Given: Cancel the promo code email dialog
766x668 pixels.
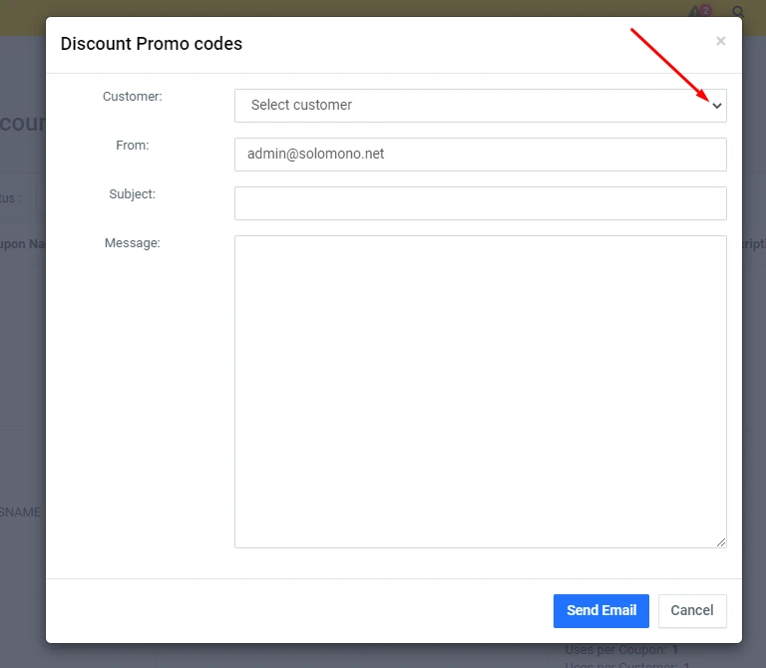Looking at the screenshot, I should pyautogui.click(x=691, y=611).
